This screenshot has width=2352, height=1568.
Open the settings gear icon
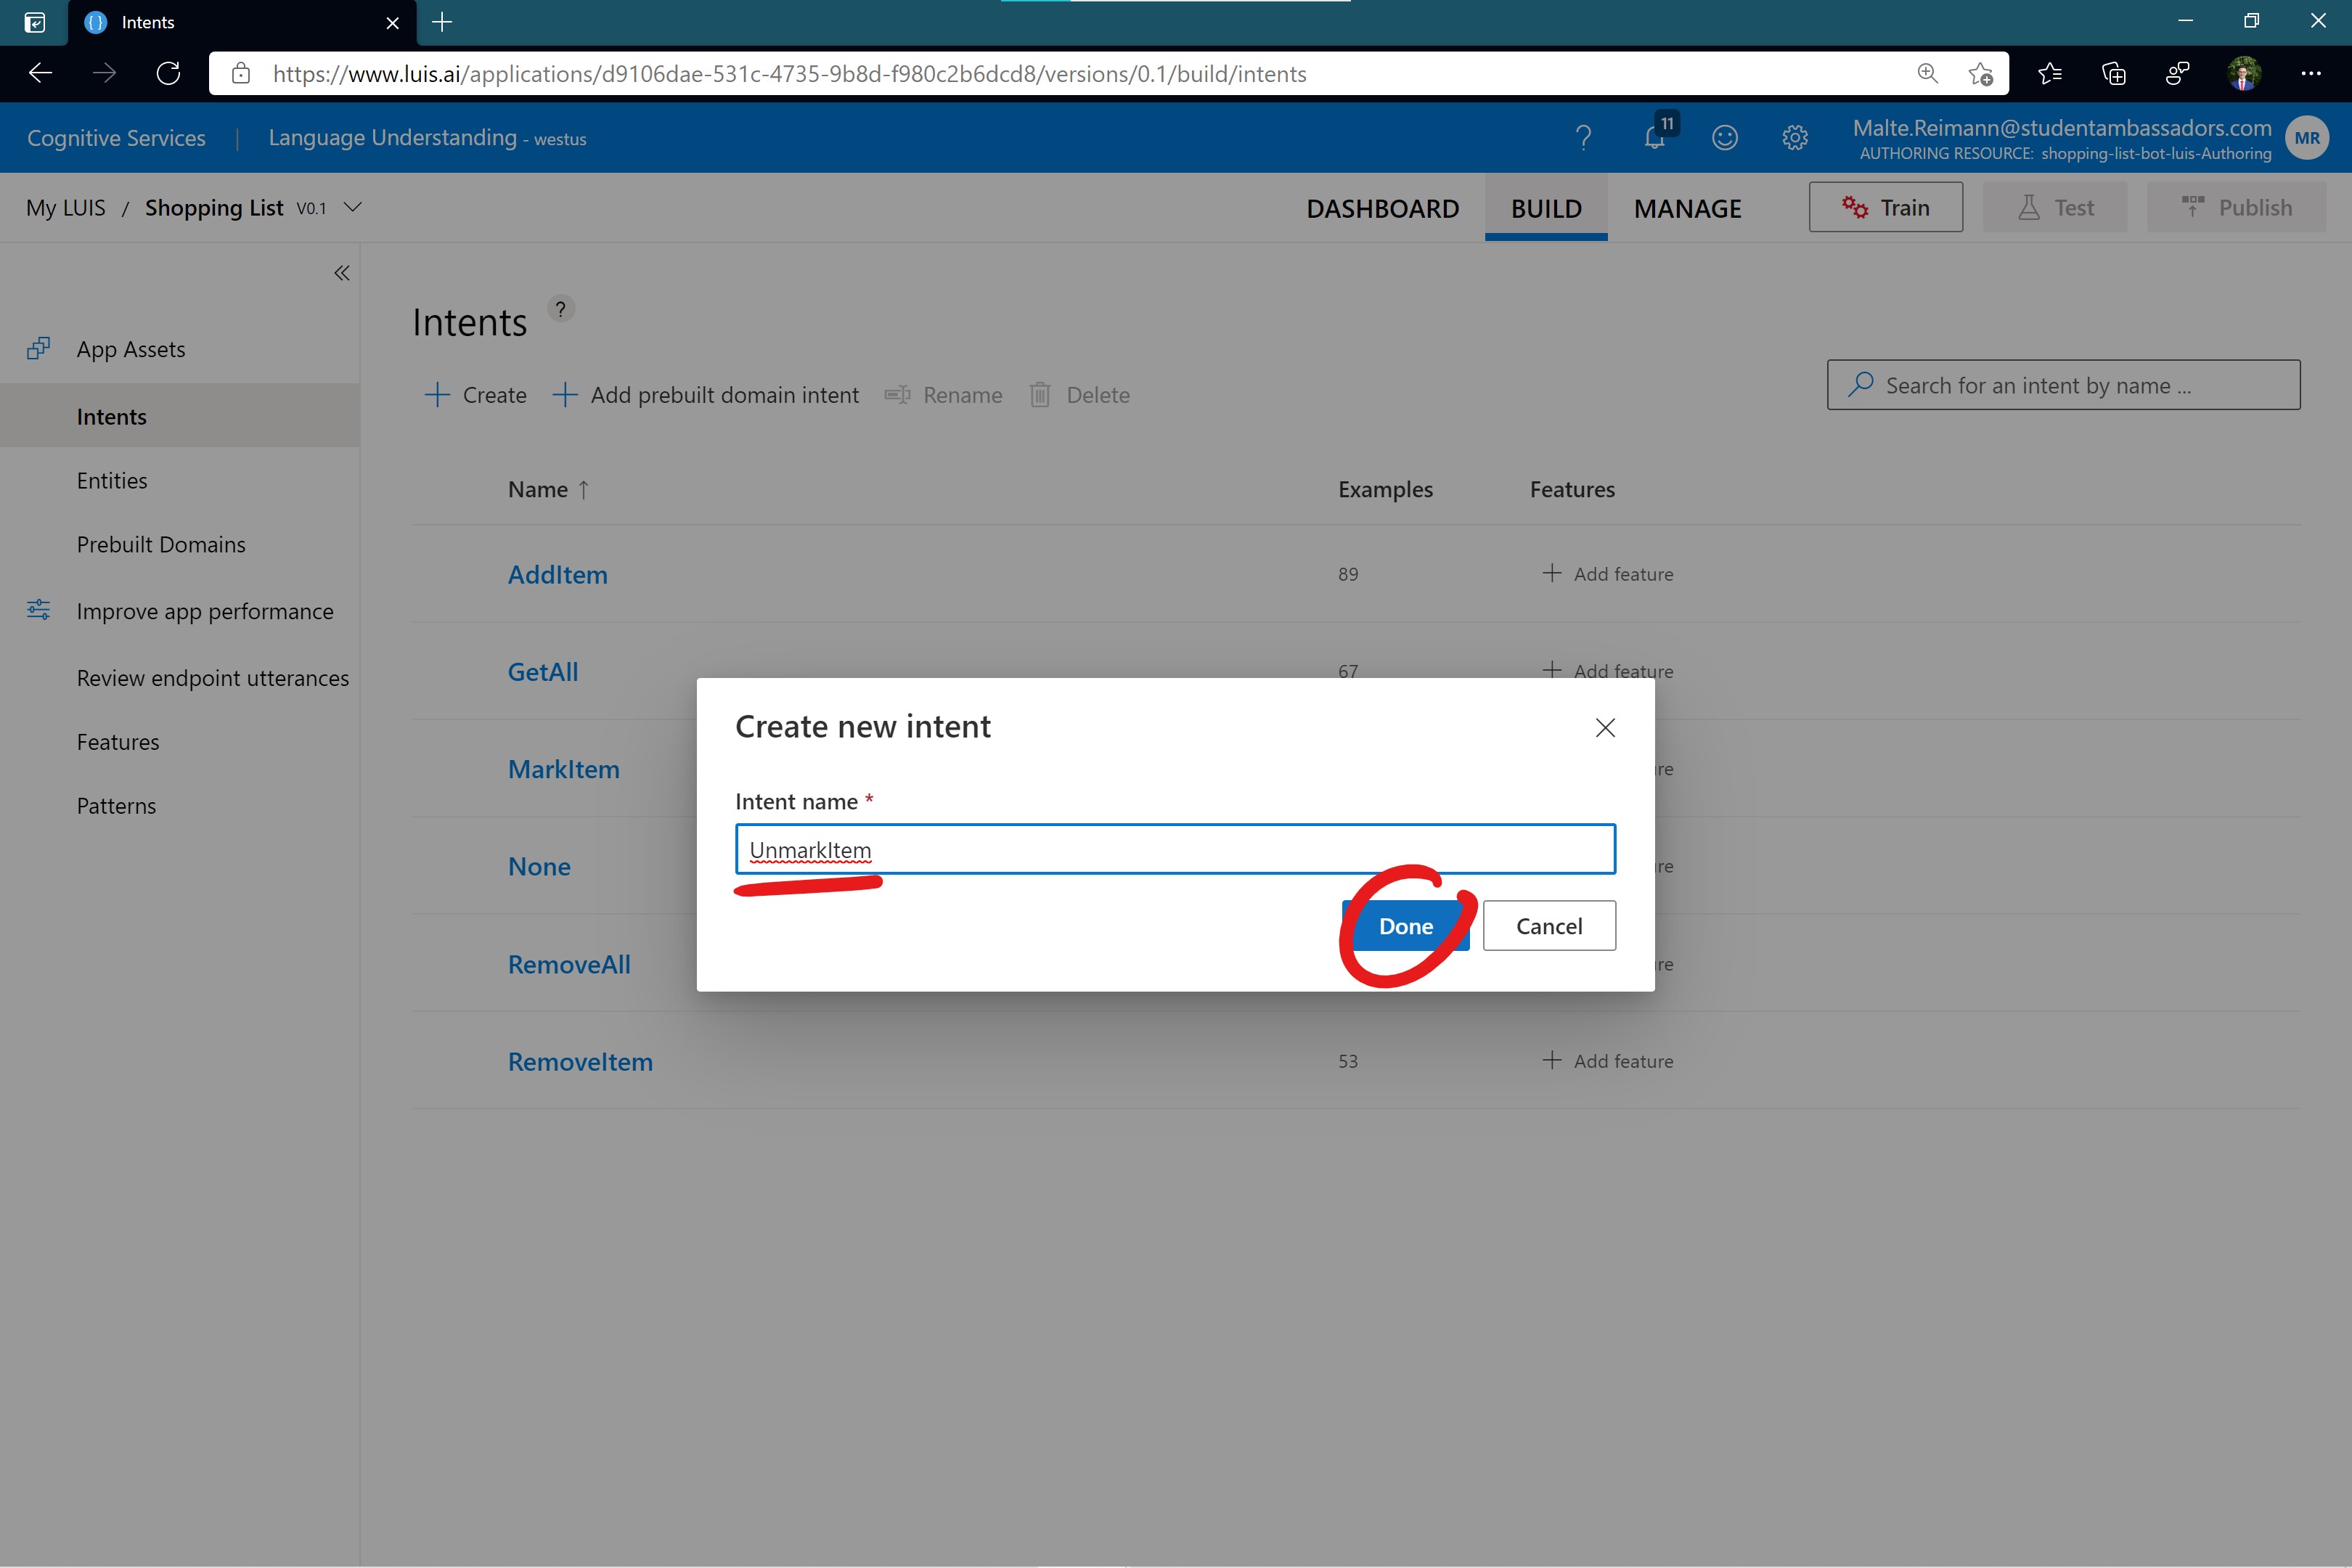click(x=1795, y=138)
